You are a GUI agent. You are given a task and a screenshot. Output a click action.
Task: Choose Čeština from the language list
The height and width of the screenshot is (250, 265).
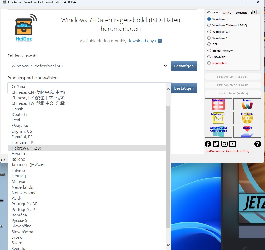[x=87, y=86]
